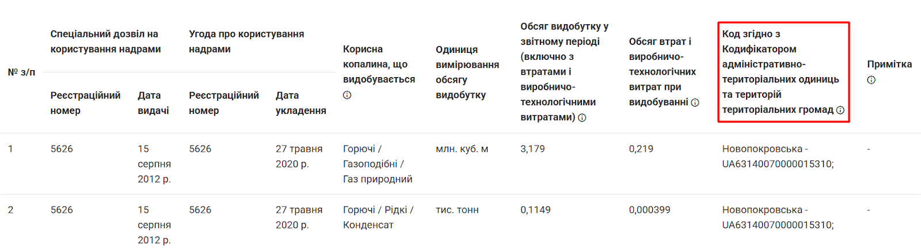The height and width of the screenshot is (252, 921).
Task: Click the "Дата укладення" column header
Action: coord(300,102)
